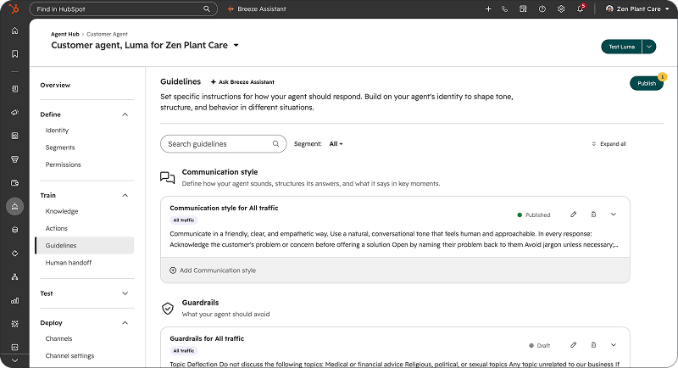Click the search magnifier in Find in HubSpot
The width and height of the screenshot is (678, 368).
(207, 8)
